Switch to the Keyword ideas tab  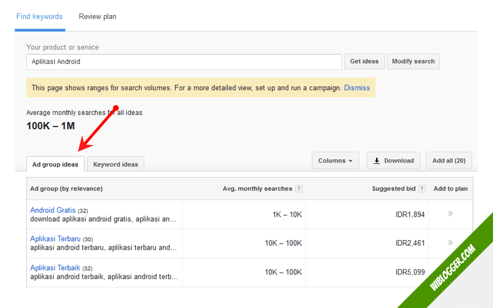[x=115, y=165]
